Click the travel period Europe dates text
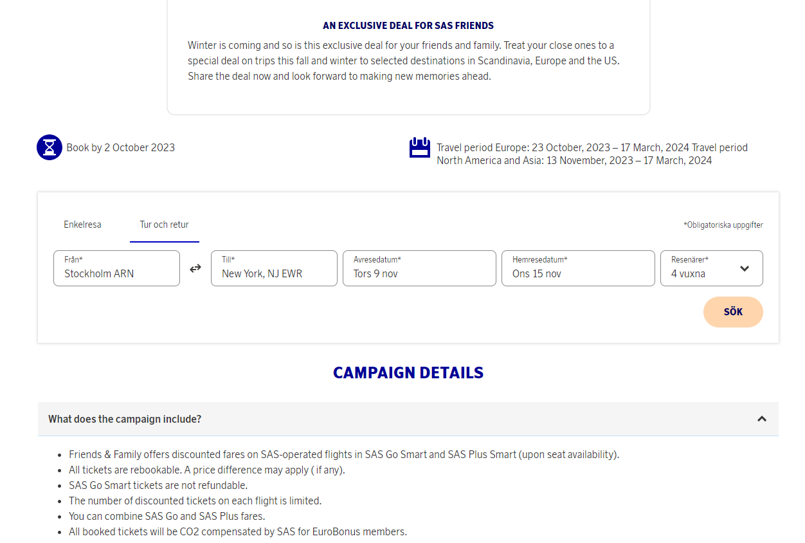 pyautogui.click(x=563, y=147)
